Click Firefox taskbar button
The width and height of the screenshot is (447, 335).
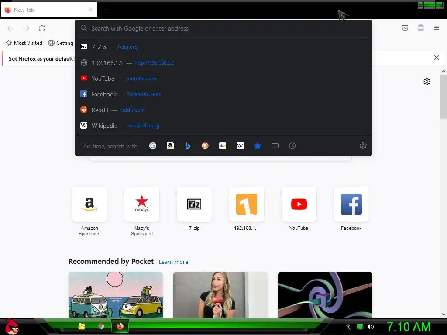pos(120,326)
